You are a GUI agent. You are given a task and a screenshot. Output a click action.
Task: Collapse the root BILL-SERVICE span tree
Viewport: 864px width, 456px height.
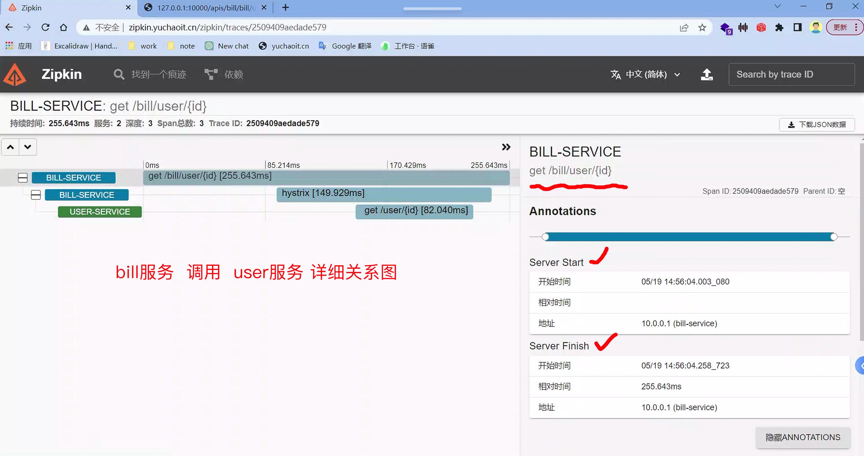tap(23, 178)
